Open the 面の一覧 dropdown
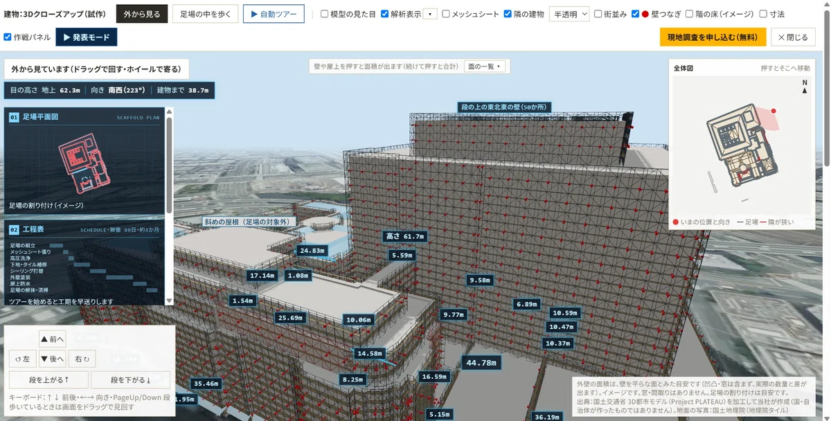 485,66
